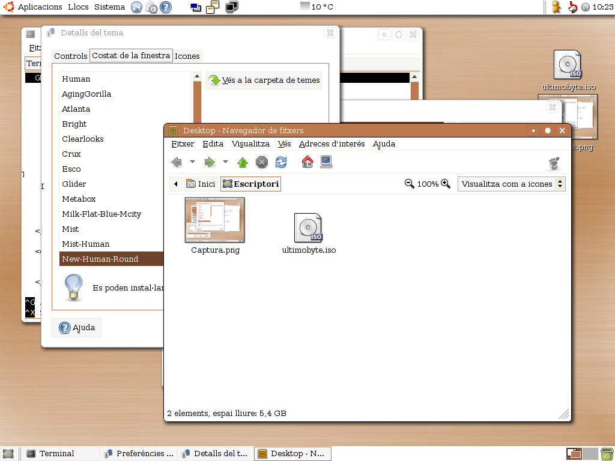
Task: Open the ultimobyte.iso file in Navegador
Action: pos(309,234)
